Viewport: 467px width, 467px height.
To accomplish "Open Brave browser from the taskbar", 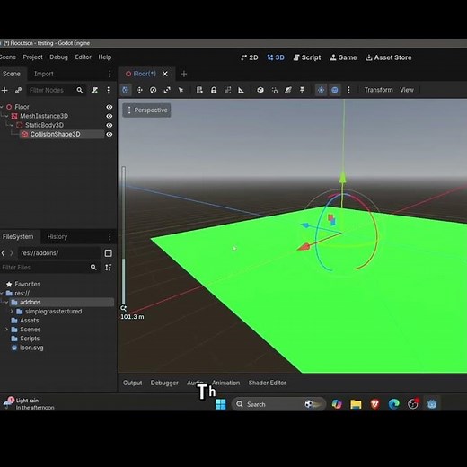I will [x=375, y=404].
